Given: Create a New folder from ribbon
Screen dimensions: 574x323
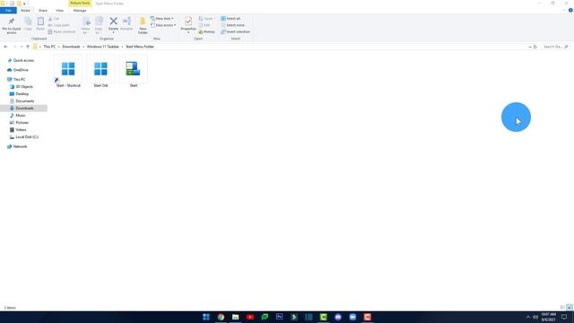Looking at the screenshot, I should 143,25.
